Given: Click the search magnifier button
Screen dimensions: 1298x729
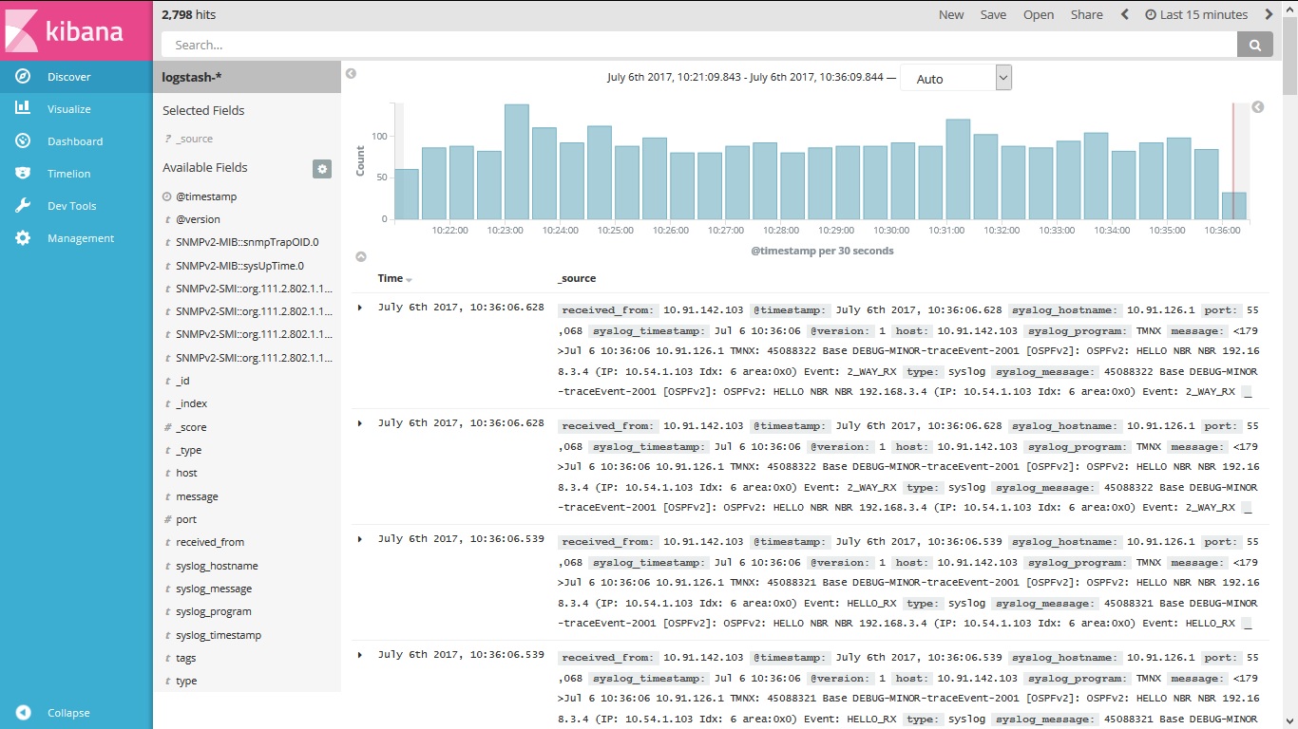Looking at the screenshot, I should click(x=1254, y=44).
